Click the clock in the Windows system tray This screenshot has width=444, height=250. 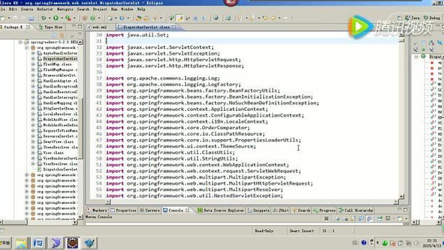coord(432,242)
